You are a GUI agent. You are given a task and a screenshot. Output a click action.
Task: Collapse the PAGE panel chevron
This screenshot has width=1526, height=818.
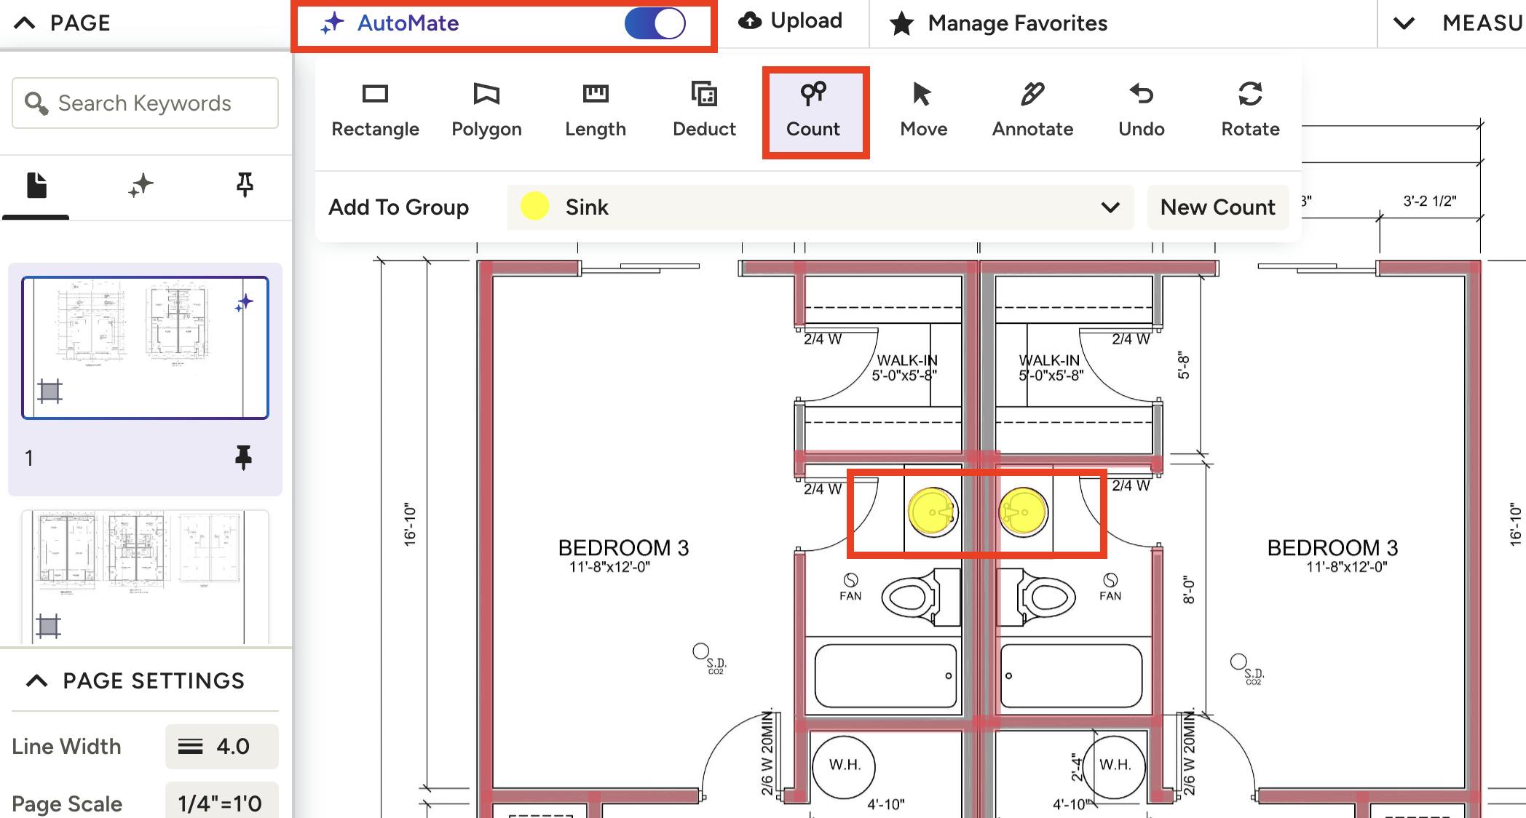coord(25,23)
